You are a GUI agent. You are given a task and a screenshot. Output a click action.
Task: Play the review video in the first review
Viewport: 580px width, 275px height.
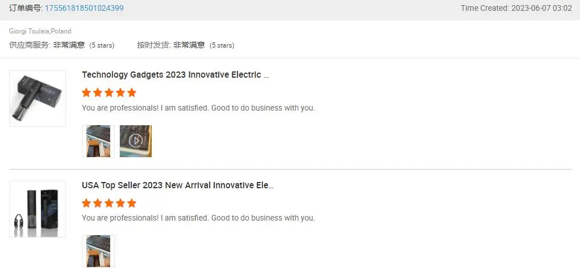pyautogui.click(x=136, y=141)
